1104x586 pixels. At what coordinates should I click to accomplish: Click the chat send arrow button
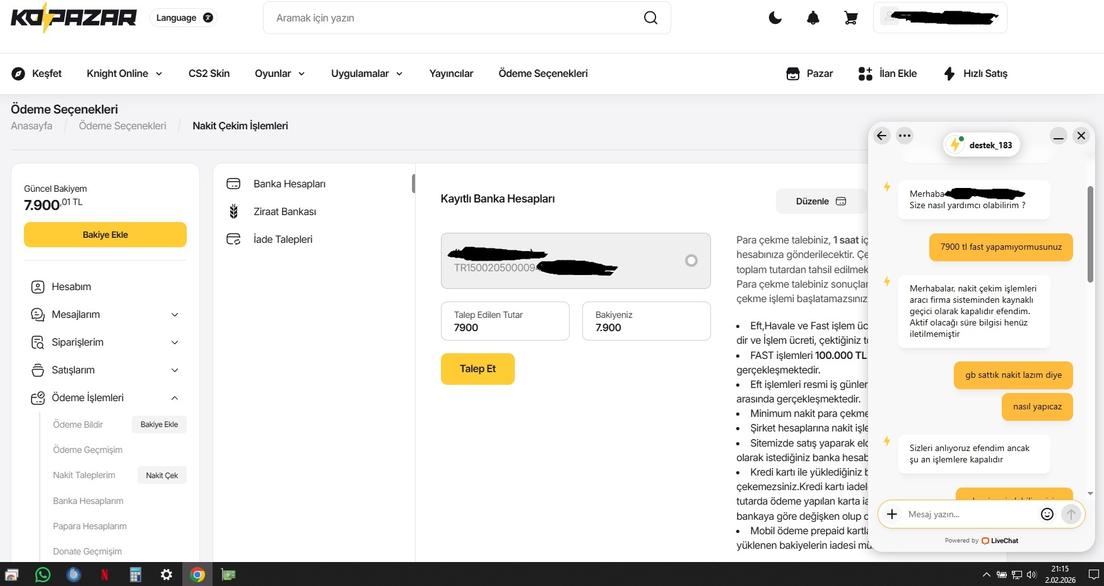click(1071, 514)
